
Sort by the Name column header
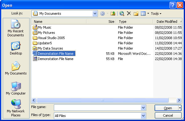pos(59,22)
